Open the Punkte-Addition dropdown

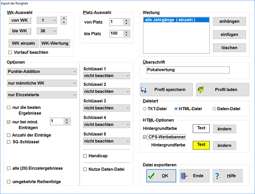[x=42, y=72]
